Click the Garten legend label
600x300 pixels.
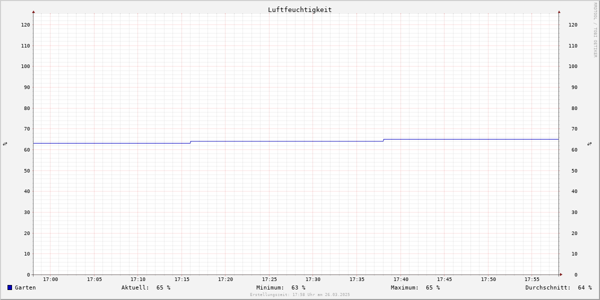tap(25, 287)
